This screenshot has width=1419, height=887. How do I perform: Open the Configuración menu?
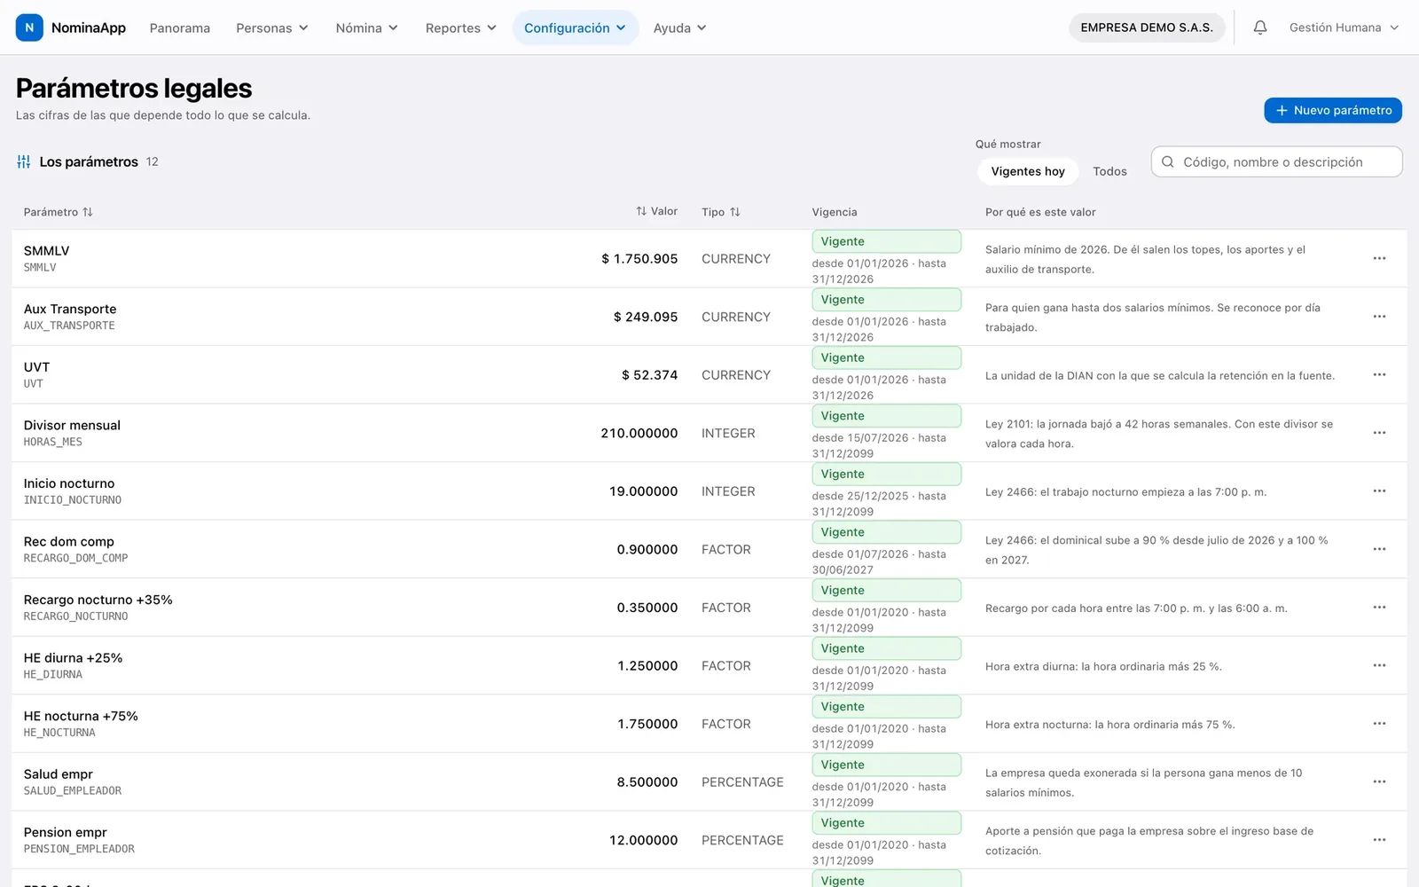coord(576,27)
